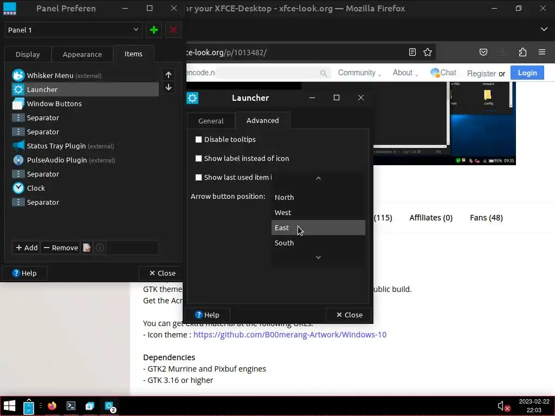Click the Firefox list all tabs chevron
The height and width of the screenshot is (416, 555).
point(544,29)
